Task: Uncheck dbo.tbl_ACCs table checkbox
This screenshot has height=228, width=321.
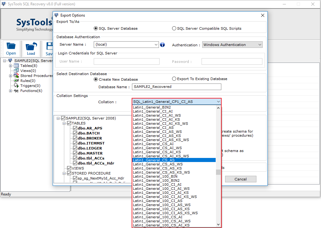Action: (x=75, y=158)
